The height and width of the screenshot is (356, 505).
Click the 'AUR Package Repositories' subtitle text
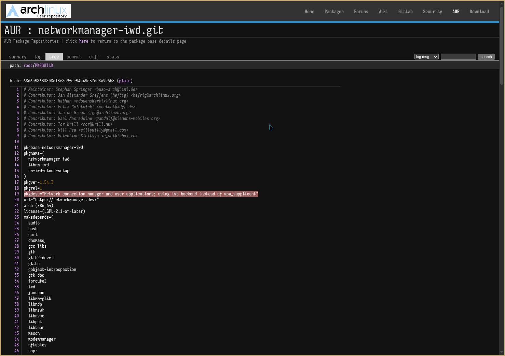(31, 41)
